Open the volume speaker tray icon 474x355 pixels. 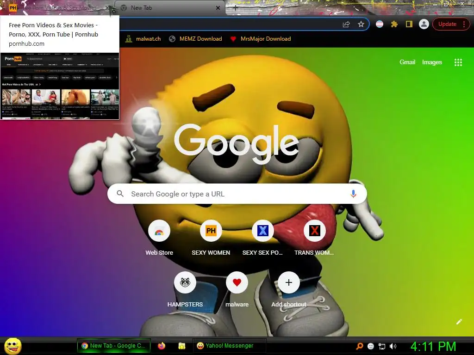[393, 346]
